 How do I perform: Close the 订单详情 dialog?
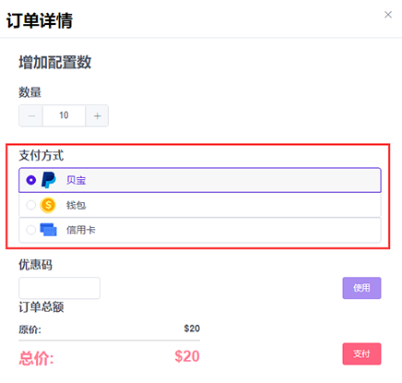[388, 15]
